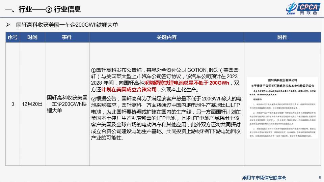Viewport: 324px width, 182px height.
Task: Click the CPCA logo in the corner
Action: (303, 9)
